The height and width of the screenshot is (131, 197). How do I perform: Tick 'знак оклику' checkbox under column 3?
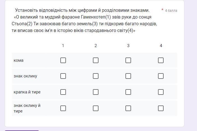click(x=128, y=76)
